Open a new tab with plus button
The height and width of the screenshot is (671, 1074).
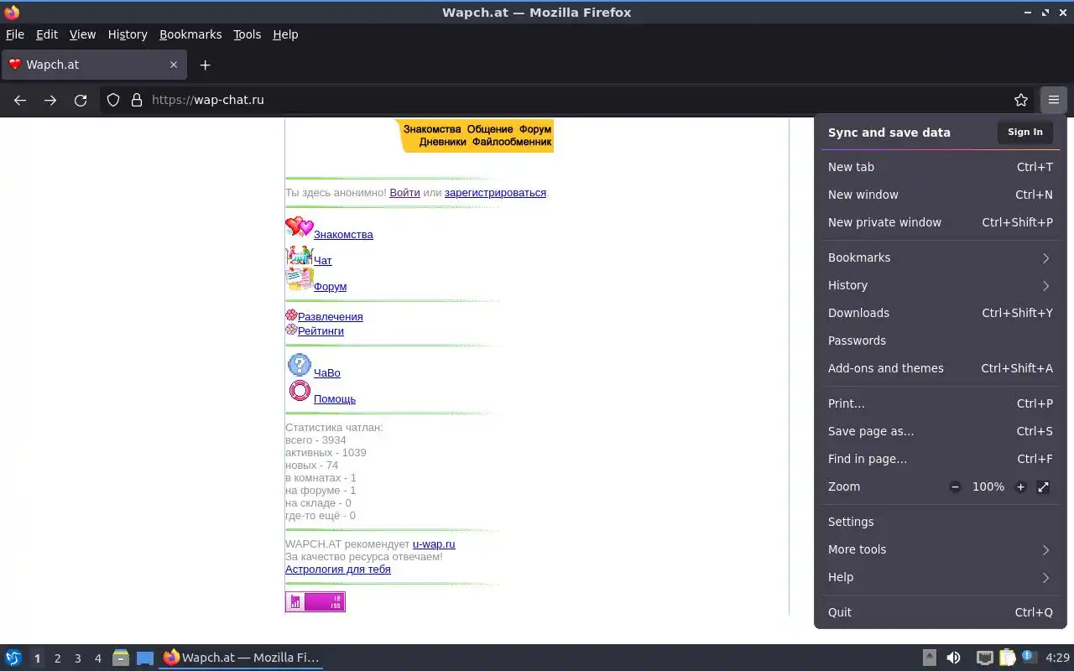(x=205, y=65)
